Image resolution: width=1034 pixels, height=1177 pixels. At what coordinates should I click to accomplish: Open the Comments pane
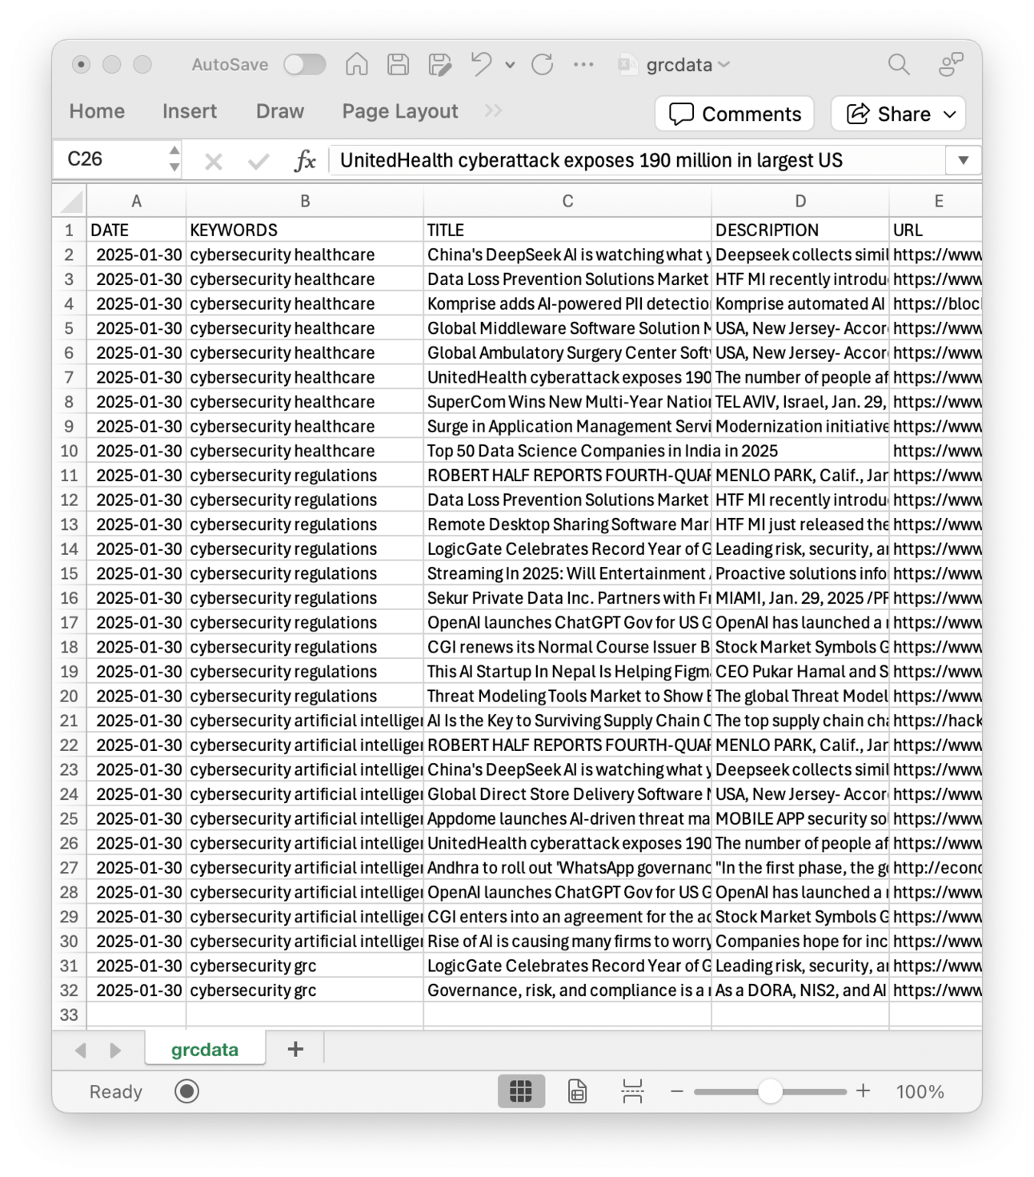tap(735, 114)
